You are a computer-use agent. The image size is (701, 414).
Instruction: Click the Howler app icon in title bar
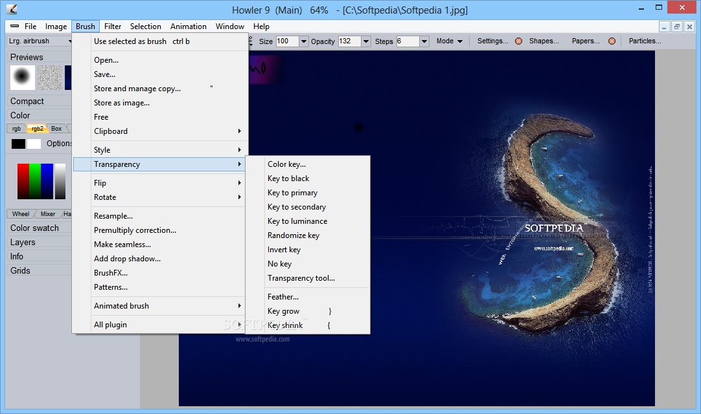12,9
